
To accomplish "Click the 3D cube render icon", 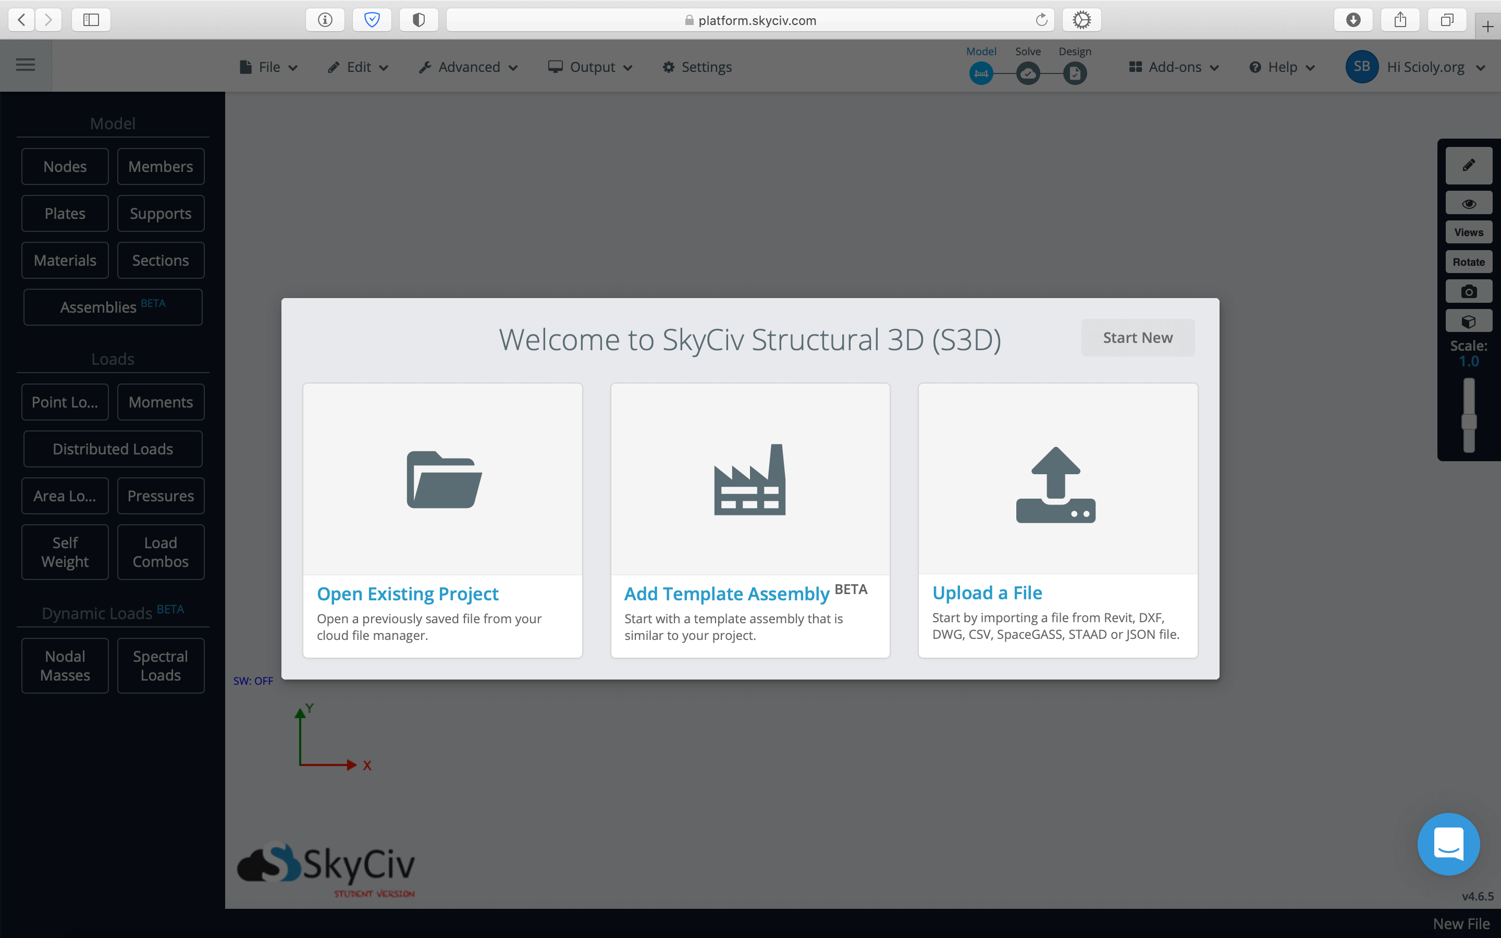I will 1468,322.
